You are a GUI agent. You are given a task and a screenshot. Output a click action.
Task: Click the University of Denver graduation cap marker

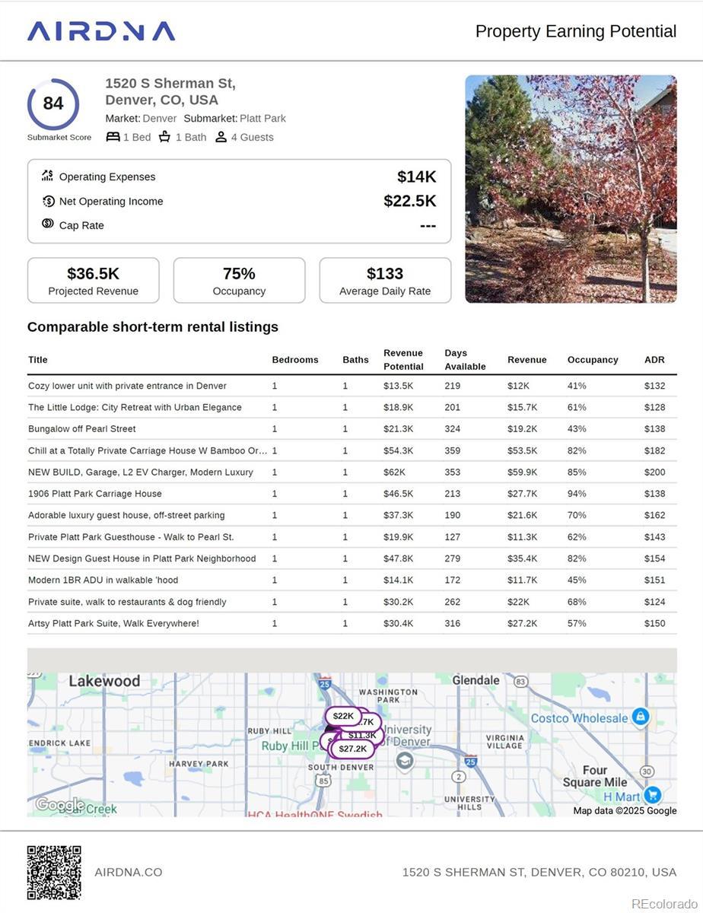click(405, 761)
